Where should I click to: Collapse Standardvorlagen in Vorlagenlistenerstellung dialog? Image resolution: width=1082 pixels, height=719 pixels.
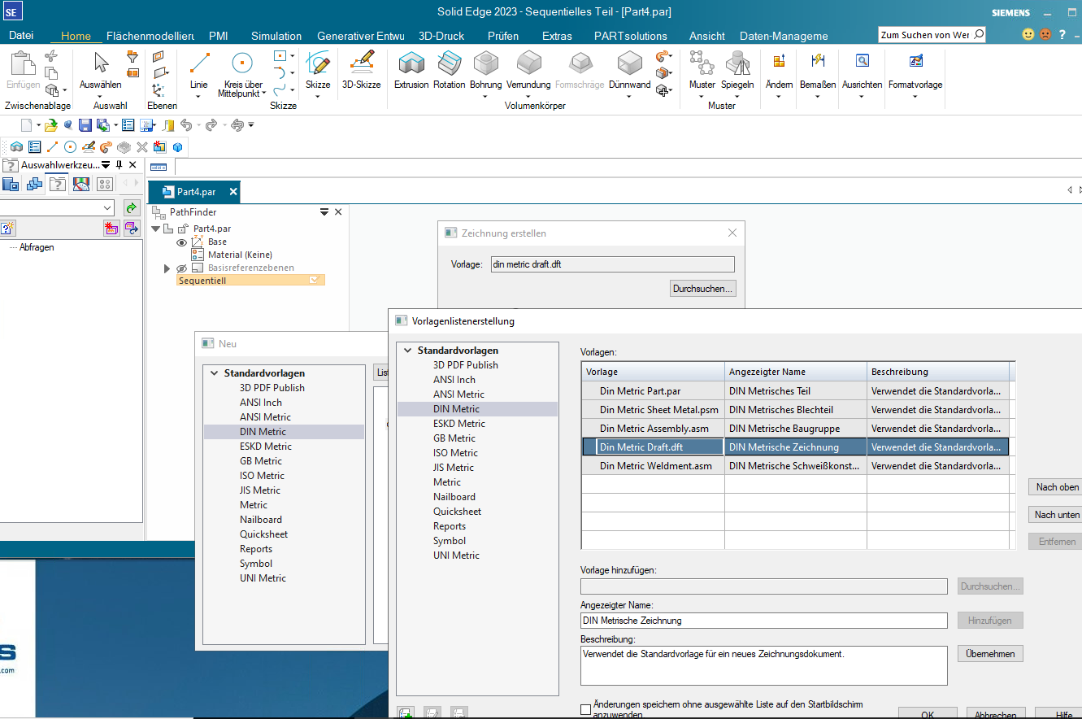[408, 351]
